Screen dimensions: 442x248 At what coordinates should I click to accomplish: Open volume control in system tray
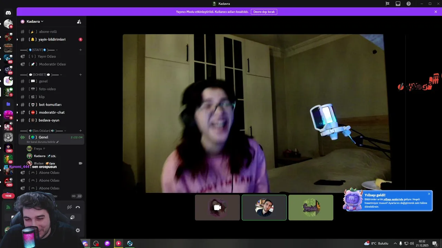[x=412, y=244]
